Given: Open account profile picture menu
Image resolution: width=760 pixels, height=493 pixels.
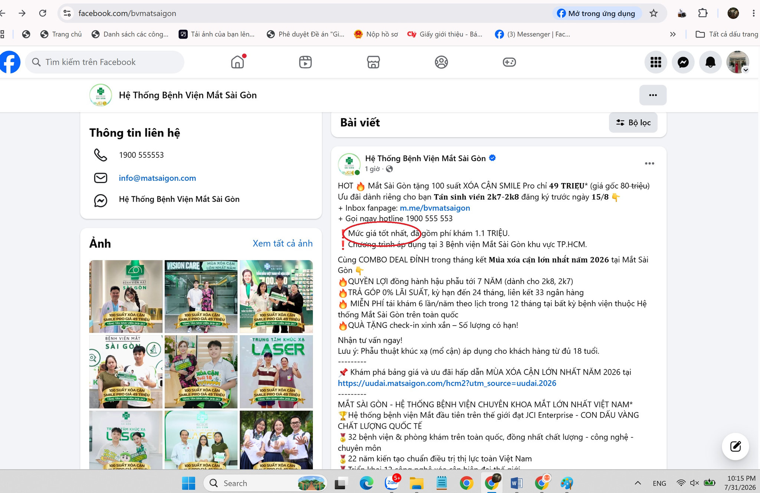Looking at the screenshot, I should 737,62.
